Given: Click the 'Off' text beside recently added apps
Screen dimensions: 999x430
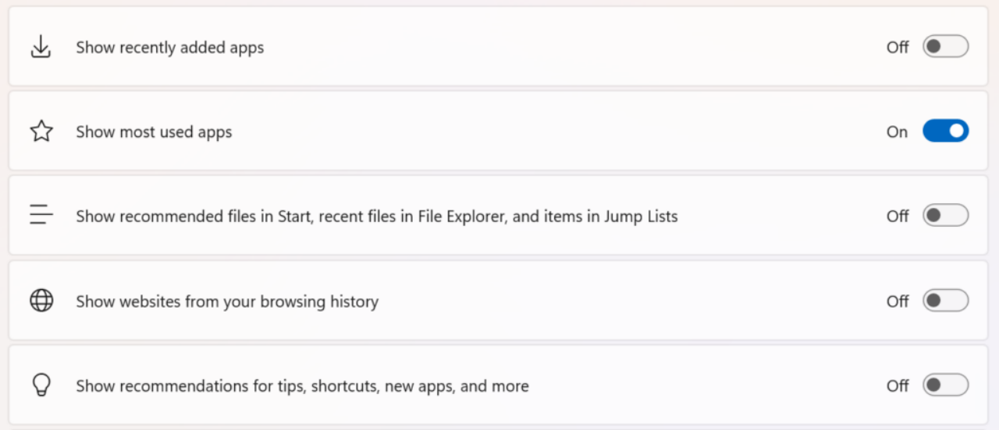Looking at the screenshot, I should pyautogui.click(x=897, y=48).
